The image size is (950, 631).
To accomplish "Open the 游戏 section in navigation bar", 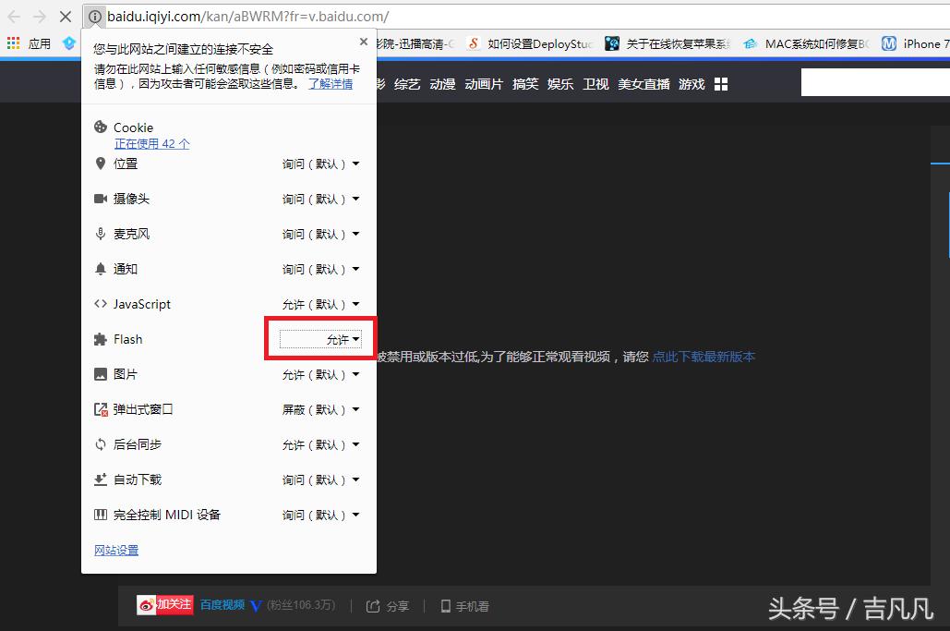I will pos(691,83).
